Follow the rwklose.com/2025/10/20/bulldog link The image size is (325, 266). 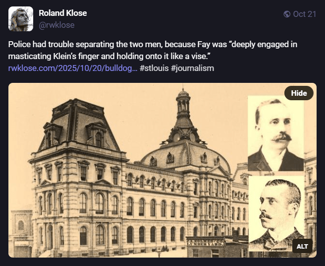pyautogui.click(x=72, y=68)
